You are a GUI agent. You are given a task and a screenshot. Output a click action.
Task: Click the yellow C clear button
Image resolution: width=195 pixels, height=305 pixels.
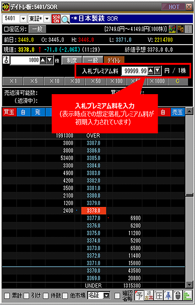pyautogui.click(x=178, y=81)
